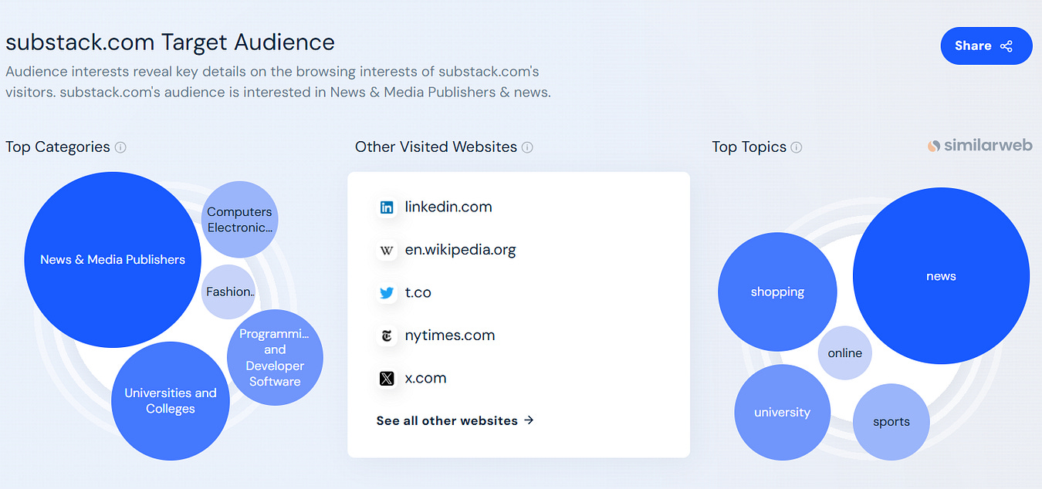Select the sports topic bubble
The image size is (1042, 489).
[x=891, y=422]
